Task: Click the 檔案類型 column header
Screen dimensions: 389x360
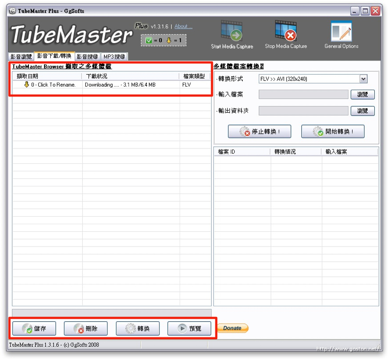Action: (x=195, y=76)
